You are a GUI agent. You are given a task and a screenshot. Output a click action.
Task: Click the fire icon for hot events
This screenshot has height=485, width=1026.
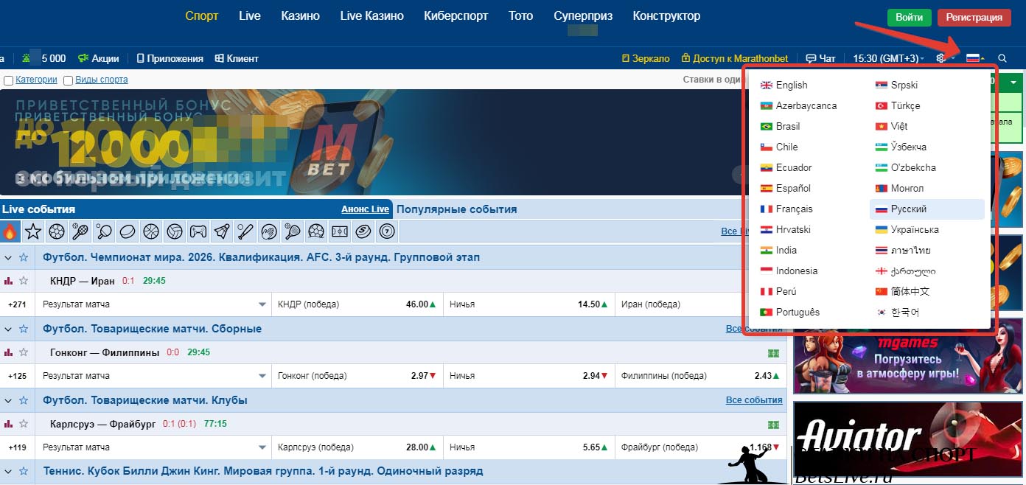9,231
